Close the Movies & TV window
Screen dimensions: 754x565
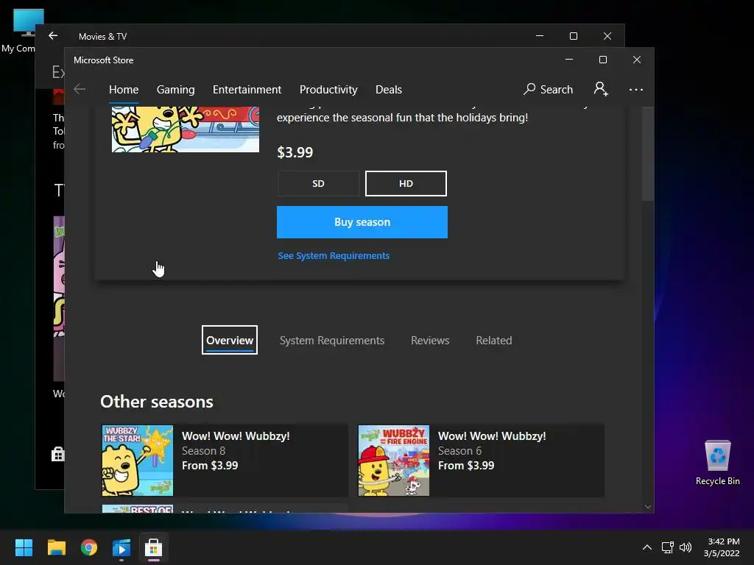point(607,36)
